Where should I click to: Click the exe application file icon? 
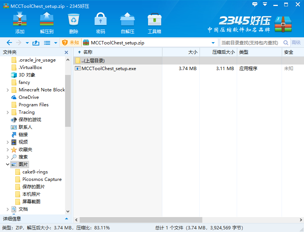(78, 68)
